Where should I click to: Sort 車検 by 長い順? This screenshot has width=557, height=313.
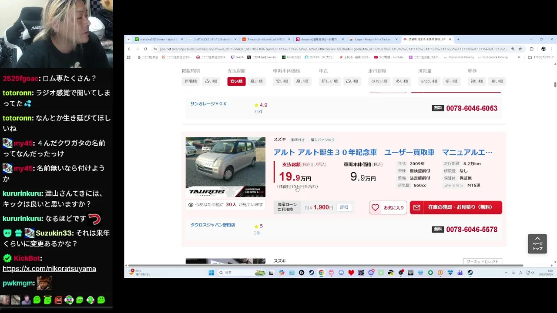[497, 81]
